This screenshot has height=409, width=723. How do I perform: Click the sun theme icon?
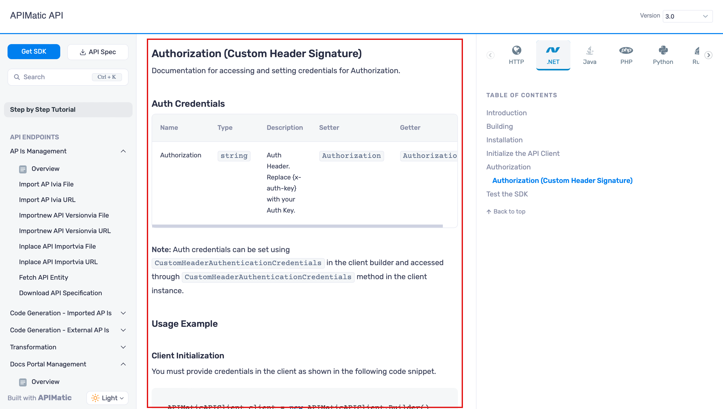point(95,398)
